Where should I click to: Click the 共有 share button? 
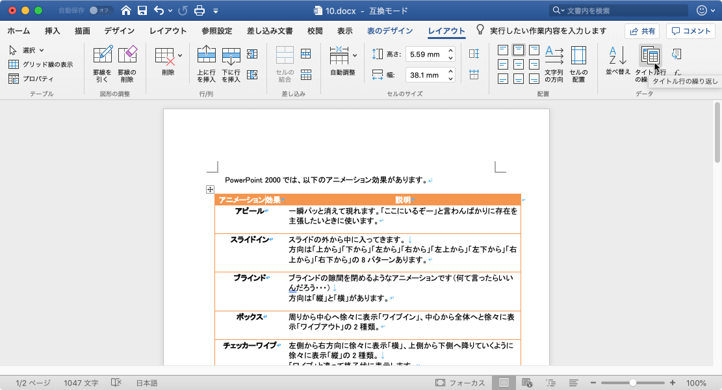coord(641,31)
